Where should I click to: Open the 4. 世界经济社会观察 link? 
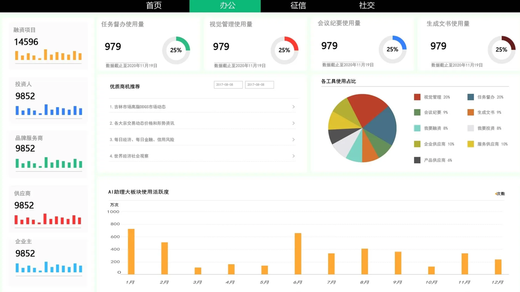[x=129, y=156]
